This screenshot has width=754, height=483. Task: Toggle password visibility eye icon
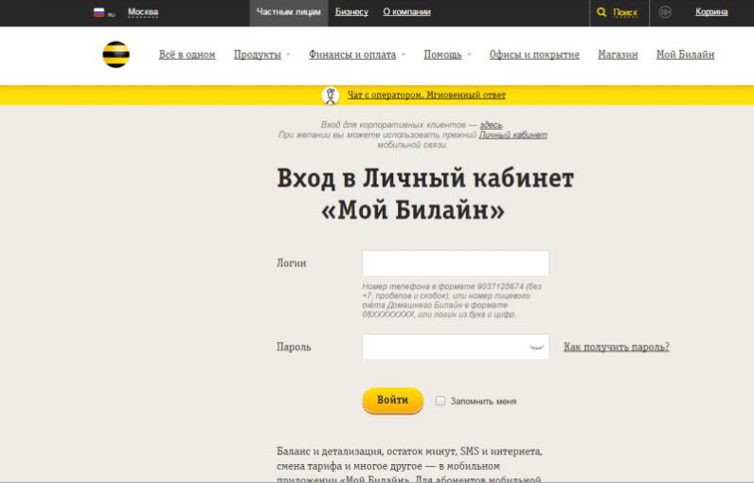(537, 348)
